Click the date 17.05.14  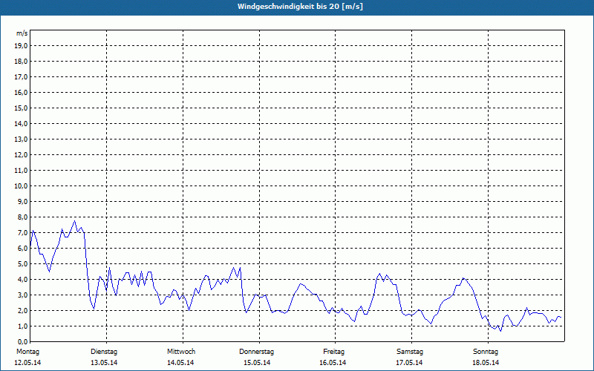pos(409,363)
